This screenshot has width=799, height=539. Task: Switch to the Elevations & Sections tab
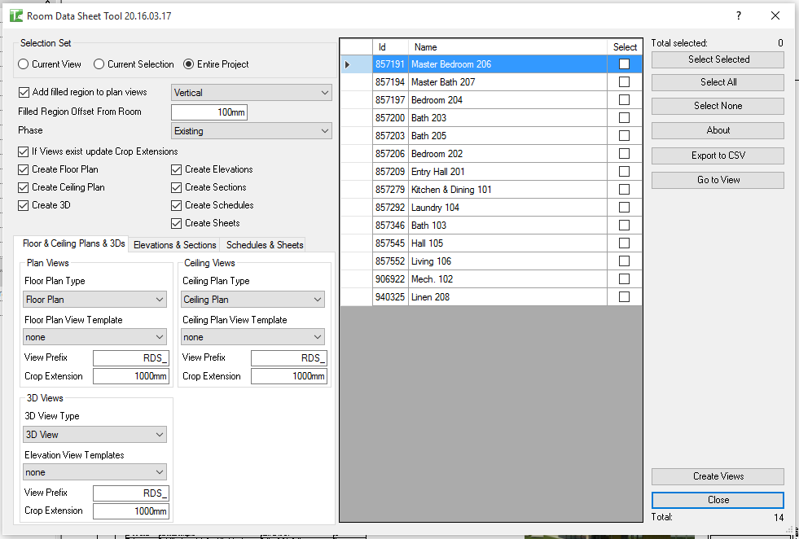click(x=174, y=245)
